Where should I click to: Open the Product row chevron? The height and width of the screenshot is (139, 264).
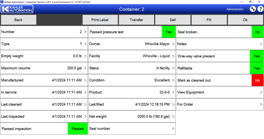point(173,92)
